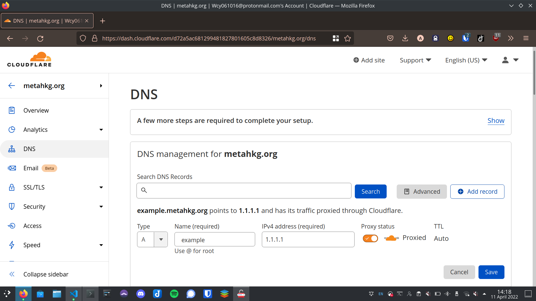Click the Cloudflare logo
This screenshot has height=301, width=536.
tap(29, 59)
